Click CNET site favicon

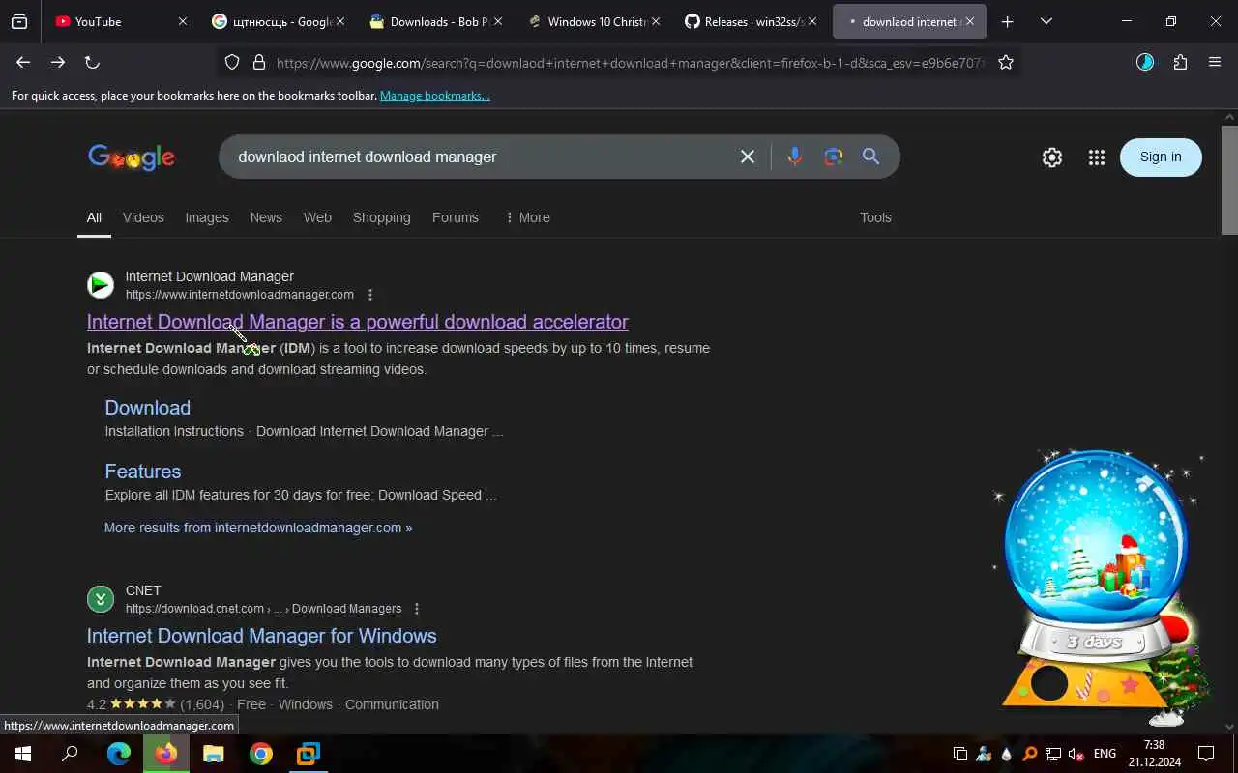pos(101,599)
